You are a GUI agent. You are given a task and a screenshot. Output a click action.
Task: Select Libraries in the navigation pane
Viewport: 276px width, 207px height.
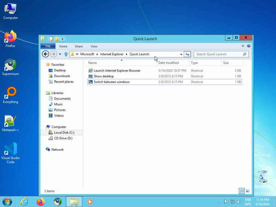tap(57, 93)
